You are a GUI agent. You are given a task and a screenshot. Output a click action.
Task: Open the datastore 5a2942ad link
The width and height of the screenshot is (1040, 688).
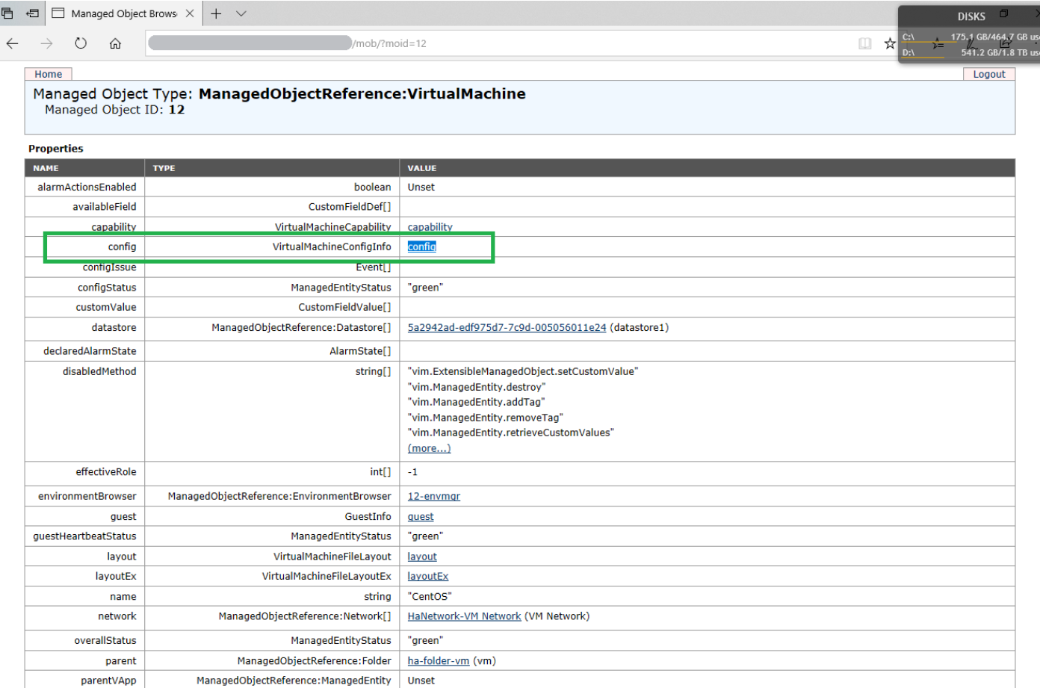507,327
